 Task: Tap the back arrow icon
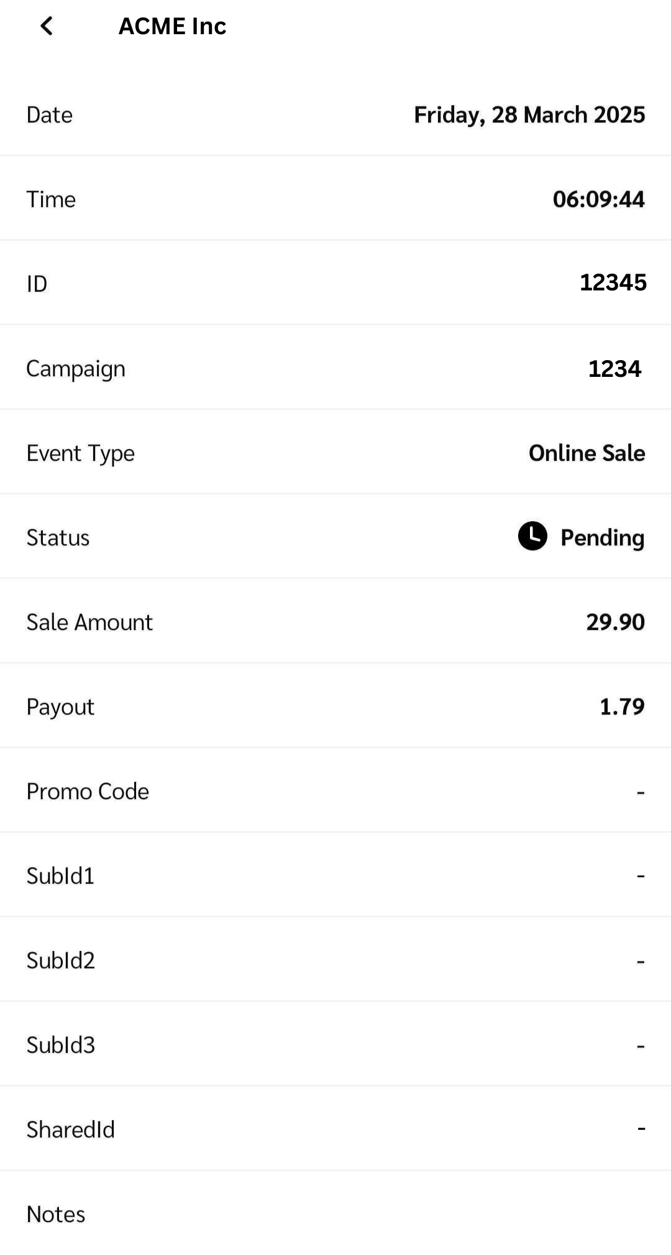[47, 26]
